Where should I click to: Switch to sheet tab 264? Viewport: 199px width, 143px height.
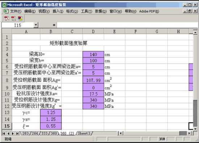coord(35,134)
